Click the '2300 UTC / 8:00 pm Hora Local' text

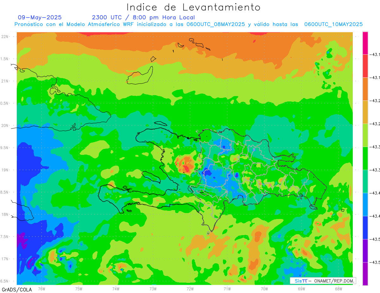pos(143,17)
